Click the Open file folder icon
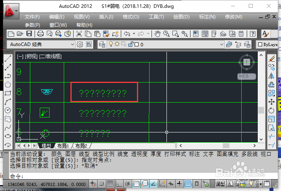The height and width of the screenshot is (191, 281). point(20,34)
